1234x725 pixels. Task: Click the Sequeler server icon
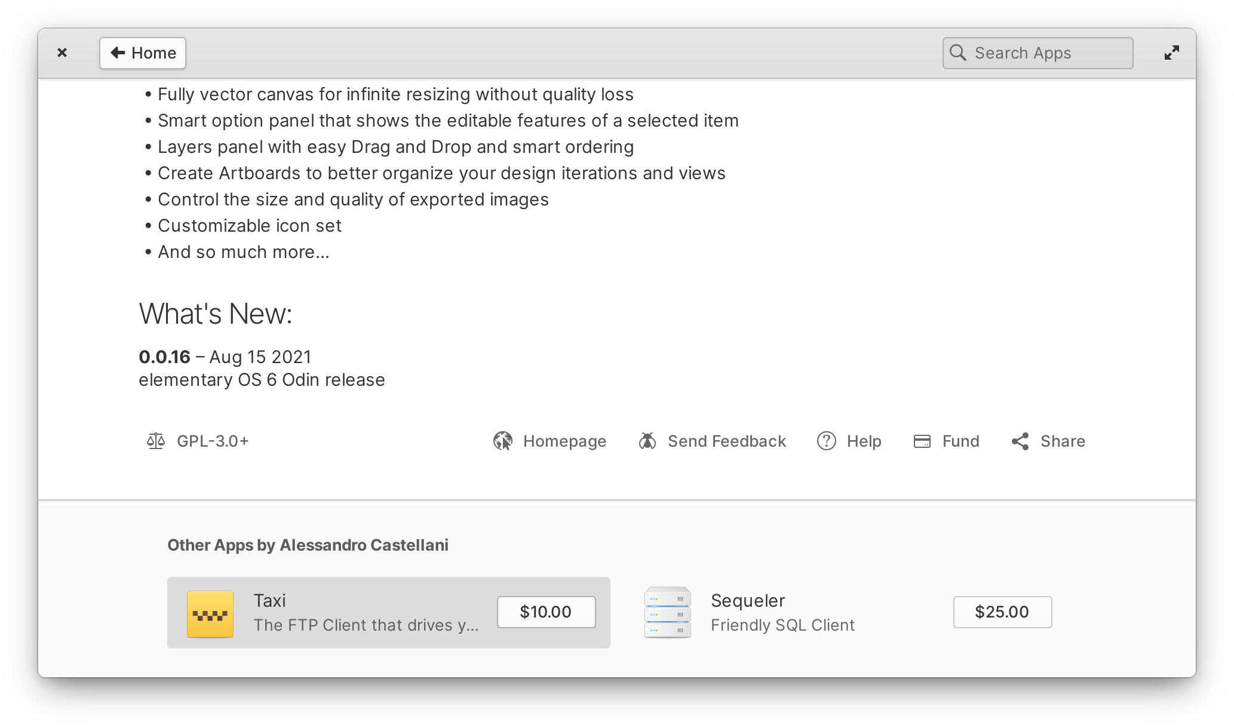point(668,613)
